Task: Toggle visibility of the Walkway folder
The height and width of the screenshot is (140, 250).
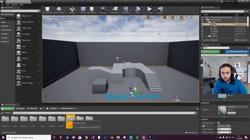Action: (202, 36)
